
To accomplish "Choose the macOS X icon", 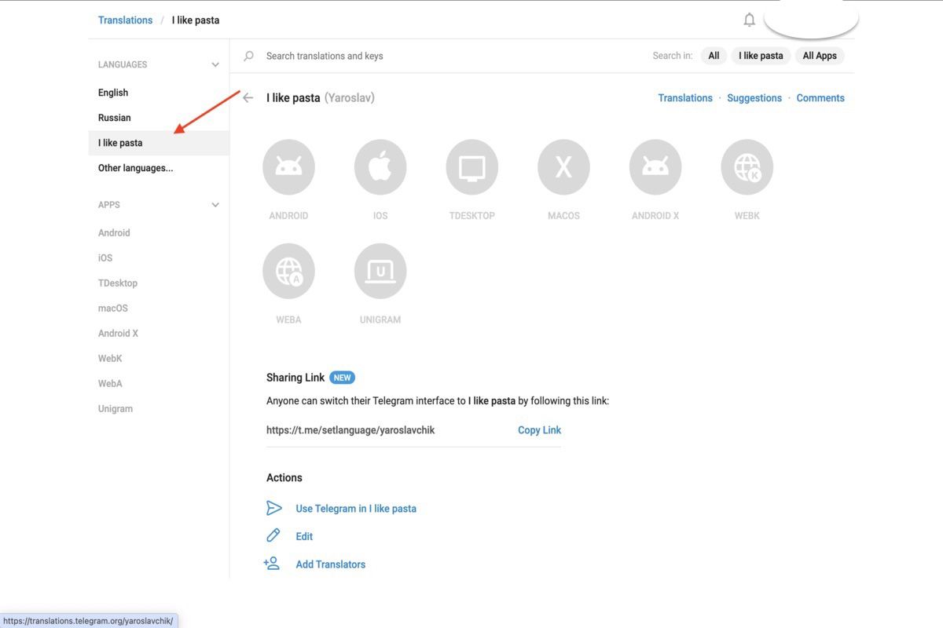I will [x=563, y=167].
